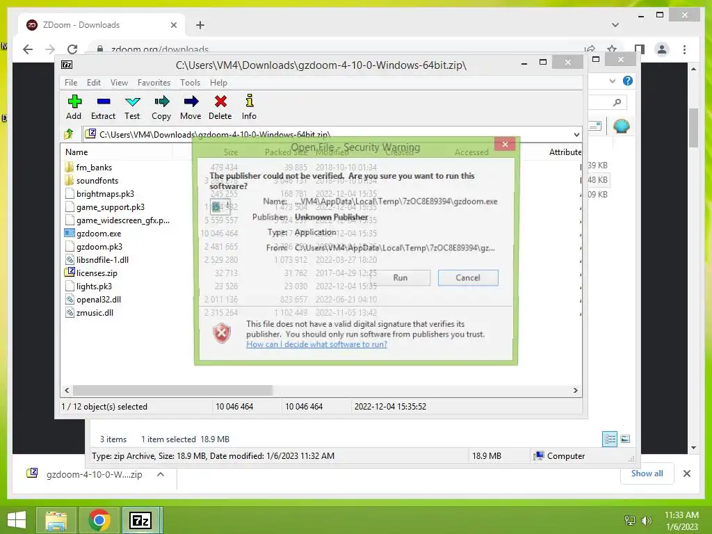Select the licenses.zip archive icon
Viewport: 712px width, 534px height.
coord(70,273)
